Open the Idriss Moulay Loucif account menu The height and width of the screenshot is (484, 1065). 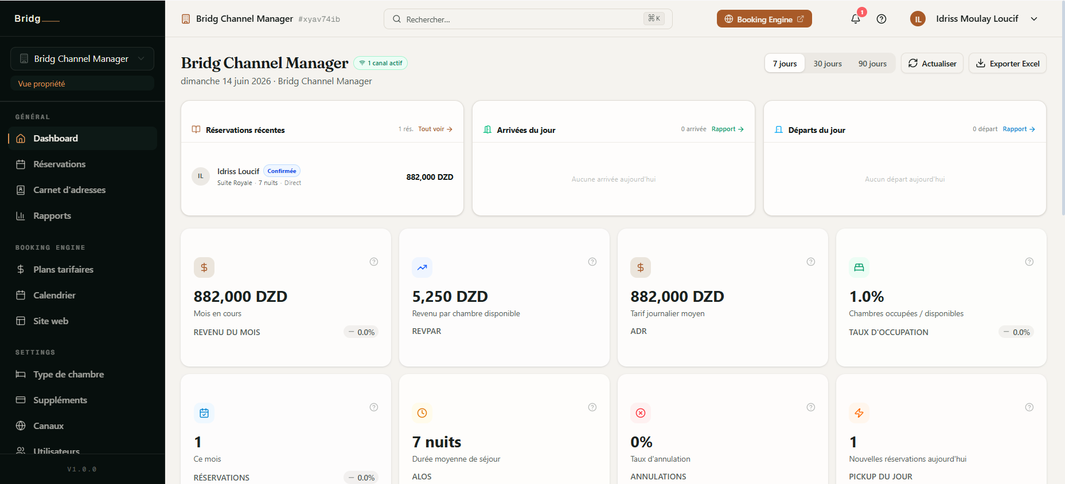[974, 19]
